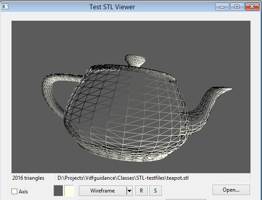
Task: Maximize the Test STL Viewer window
Action: click(x=237, y=7)
